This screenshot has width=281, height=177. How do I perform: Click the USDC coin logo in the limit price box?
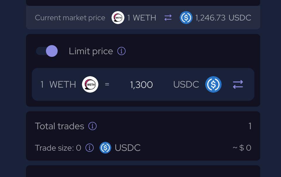213,84
